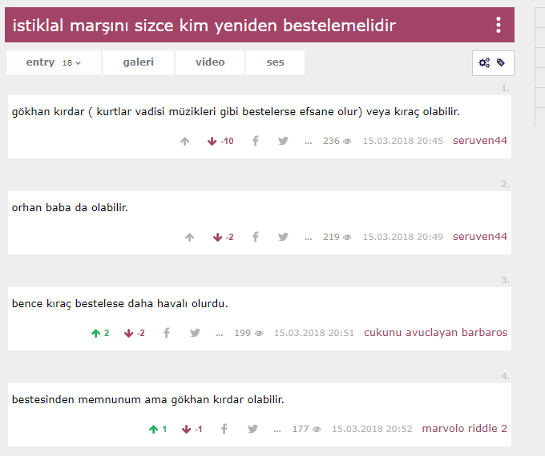Open the 15.03.2018 20:51 timestamp

314,333
